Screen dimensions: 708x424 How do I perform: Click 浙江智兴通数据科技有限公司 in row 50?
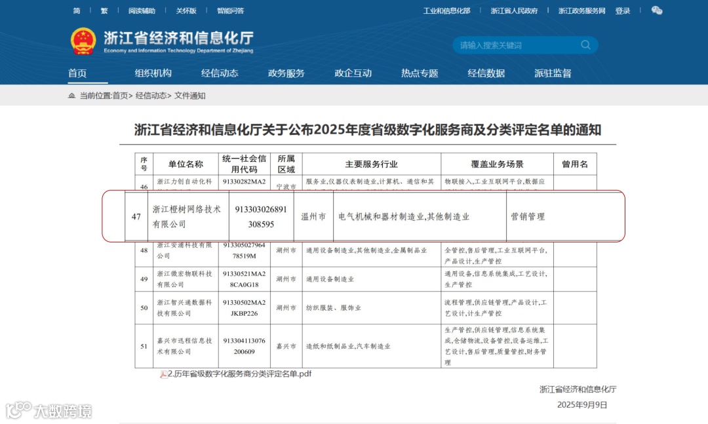pyautogui.click(x=184, y=308)
